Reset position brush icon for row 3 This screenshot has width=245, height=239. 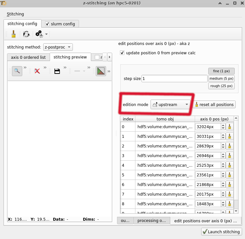[x=230, y=156]
